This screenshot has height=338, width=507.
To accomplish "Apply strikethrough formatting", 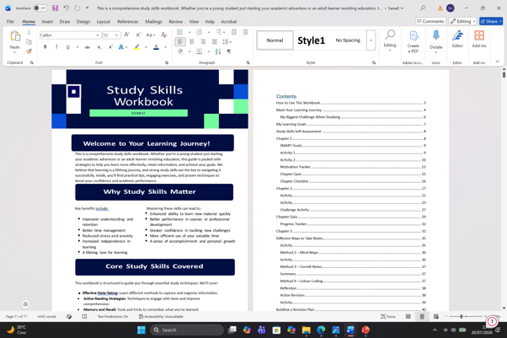I will pos(88,47).
